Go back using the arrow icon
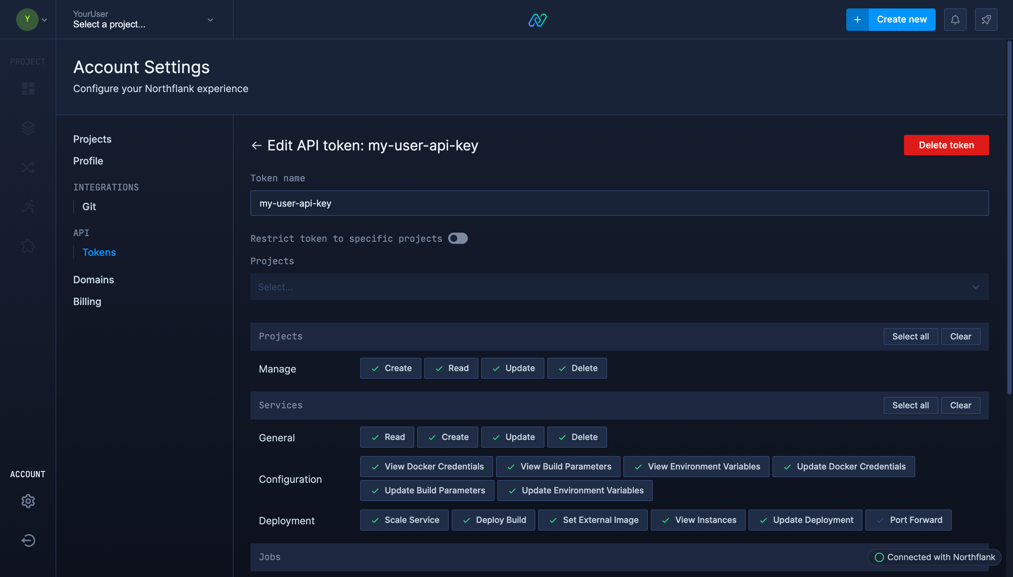 click(256, 145)
